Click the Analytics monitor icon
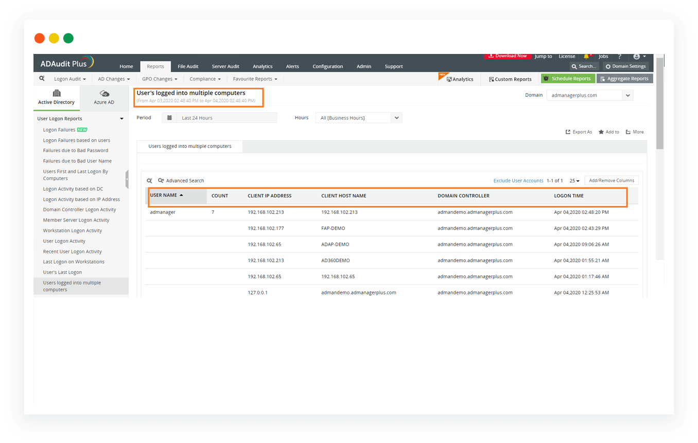Screen dimensions: 698x443 (449, 79)
